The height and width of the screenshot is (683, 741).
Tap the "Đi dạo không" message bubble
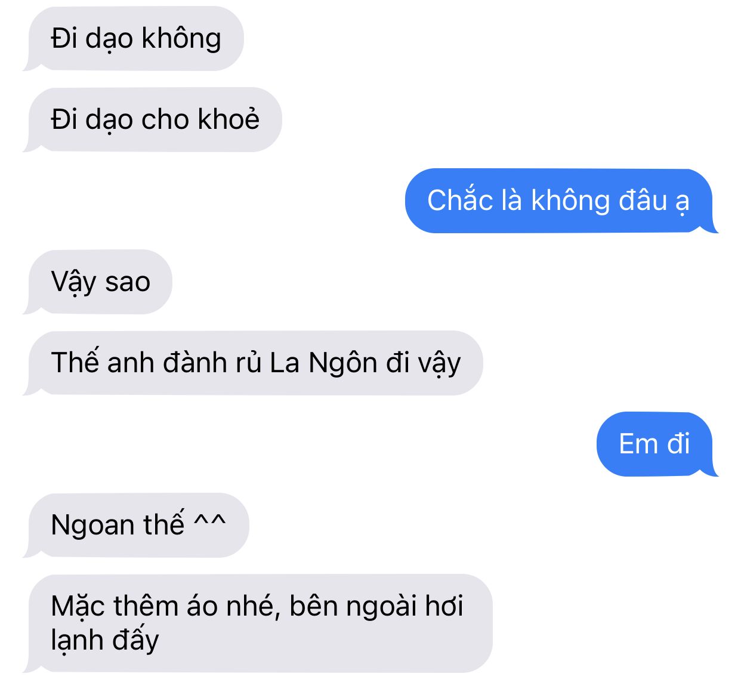(136, 39)
